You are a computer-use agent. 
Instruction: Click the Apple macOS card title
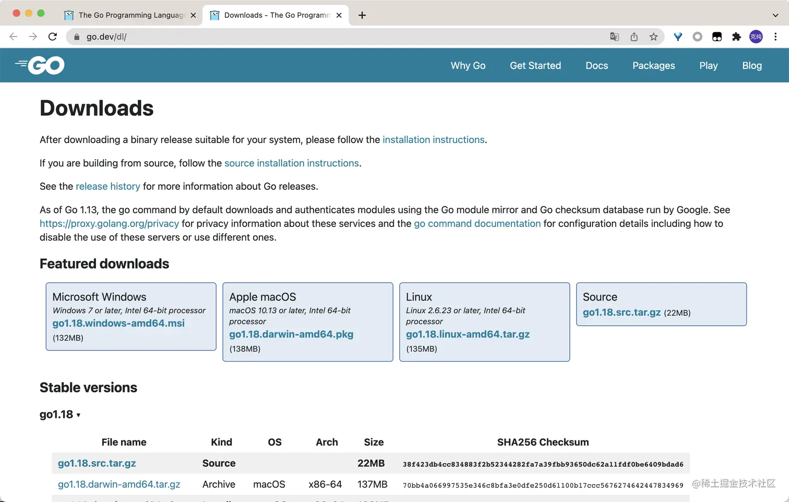[262, 297]
